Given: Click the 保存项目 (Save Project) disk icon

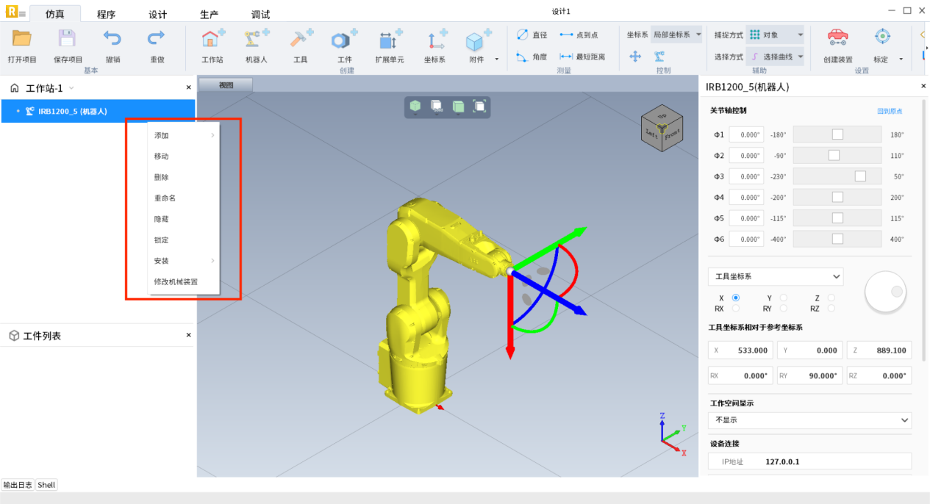Looking at the screenshot, I should point(68,40).
